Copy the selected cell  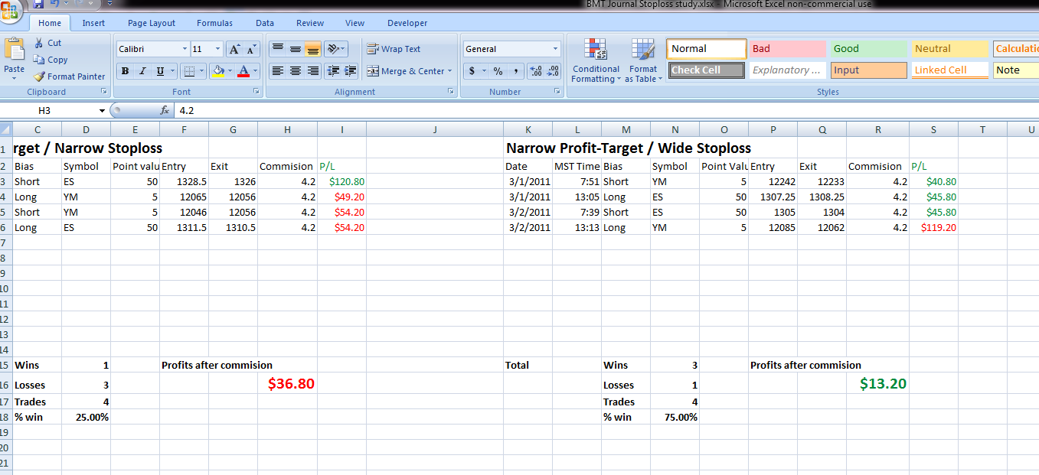(x=51, y=60)
